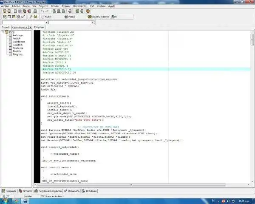Click the About Dev-C++ round icon

pyautogui.click(x=35, y=17)
